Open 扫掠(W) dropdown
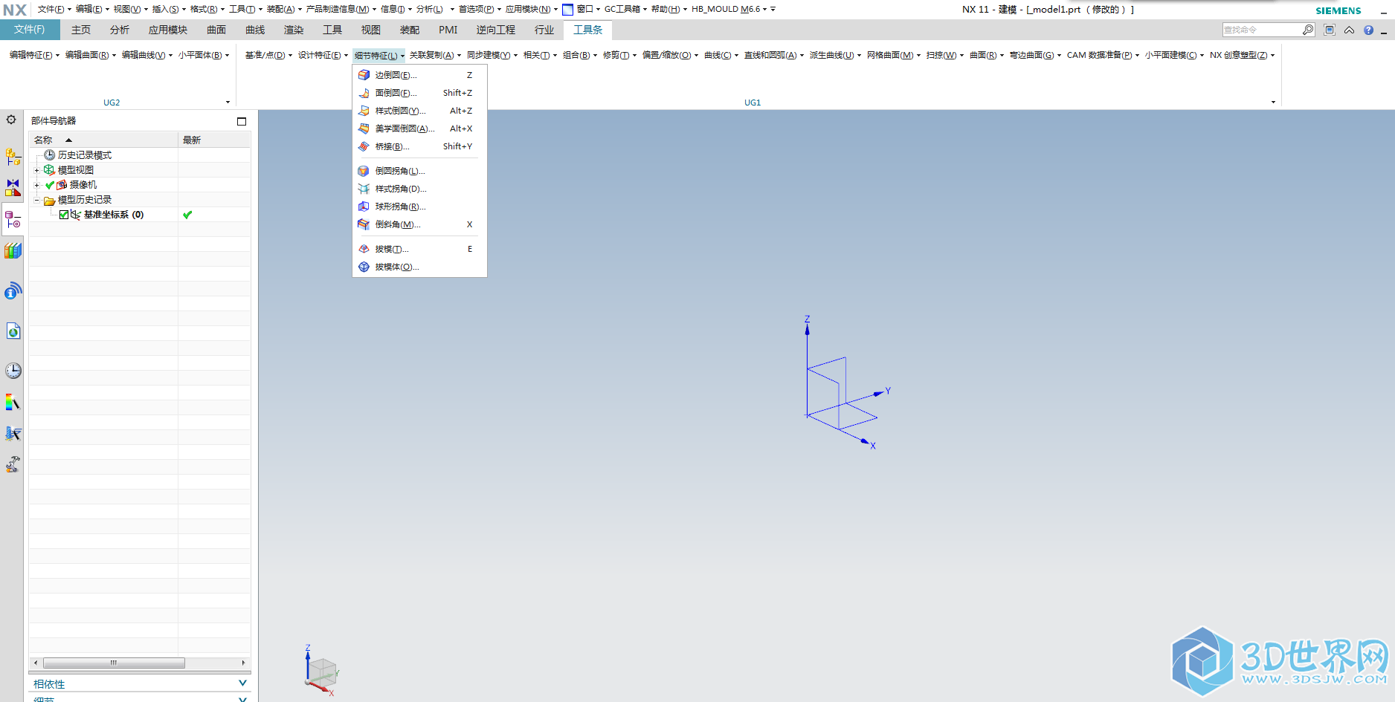 (x=944, y=55)
